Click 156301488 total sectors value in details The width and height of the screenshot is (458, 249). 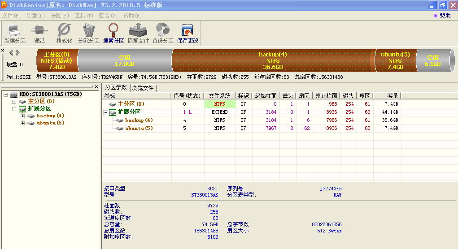point(206,231)
